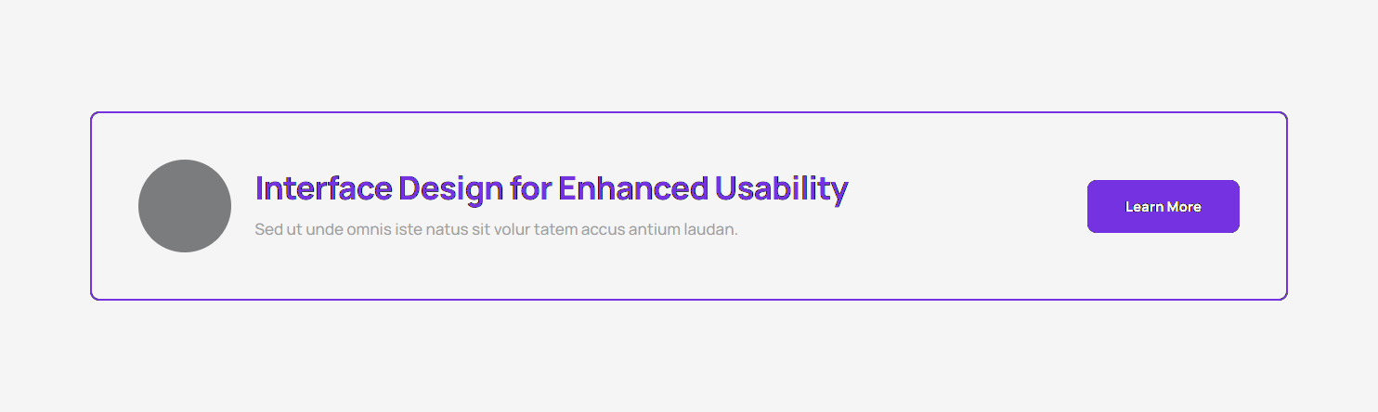The height and width of the screenshot is (412, 1378).
Task: Click the word "Enhanced" in the heading
Action: click(x=633, y=188)
